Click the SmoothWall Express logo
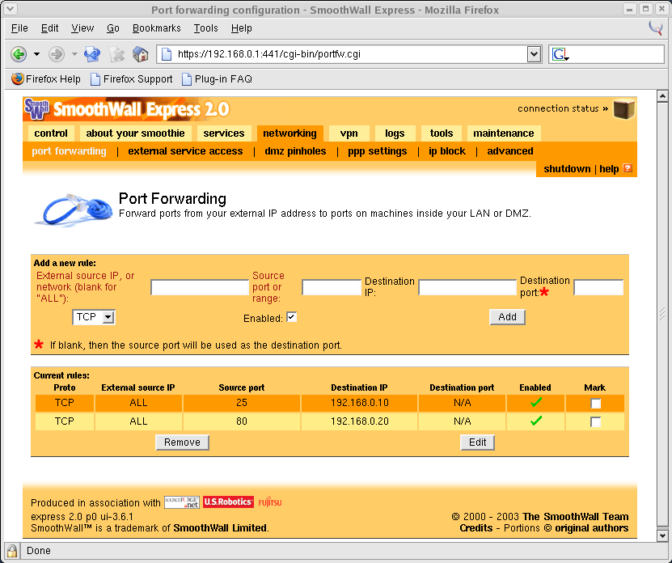 (127, 109)
